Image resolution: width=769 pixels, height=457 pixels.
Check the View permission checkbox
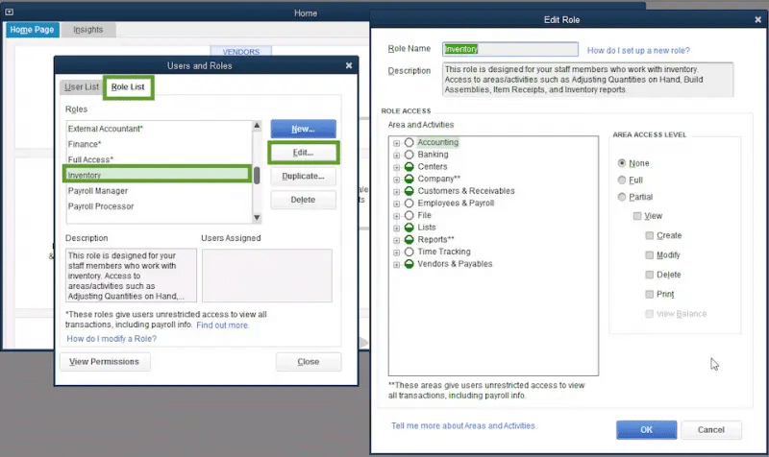click(x=637, y=216)
